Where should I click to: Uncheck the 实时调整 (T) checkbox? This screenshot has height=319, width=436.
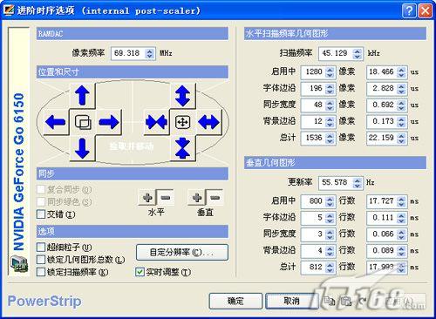pos(140,272)
